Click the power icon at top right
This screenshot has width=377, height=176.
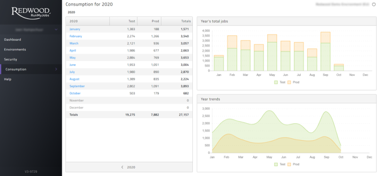coord(373,4)
